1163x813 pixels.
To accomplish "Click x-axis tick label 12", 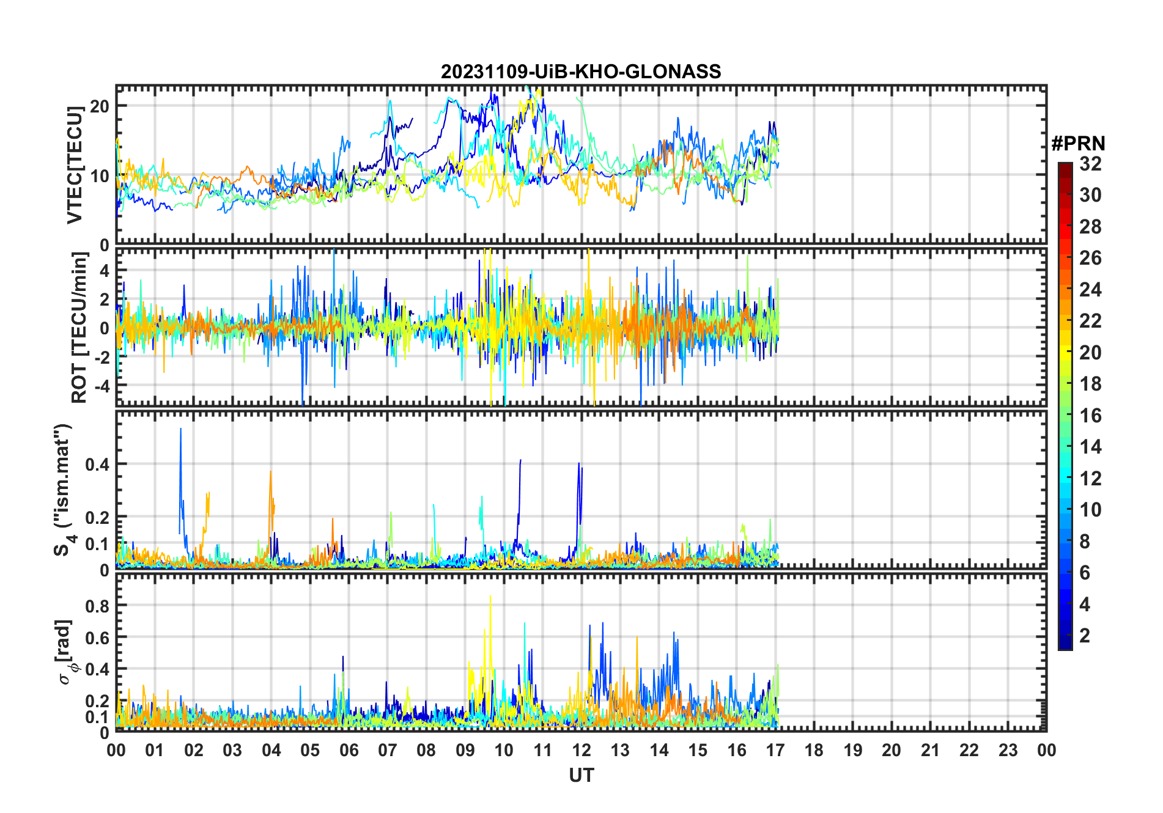I will [581, 750].
